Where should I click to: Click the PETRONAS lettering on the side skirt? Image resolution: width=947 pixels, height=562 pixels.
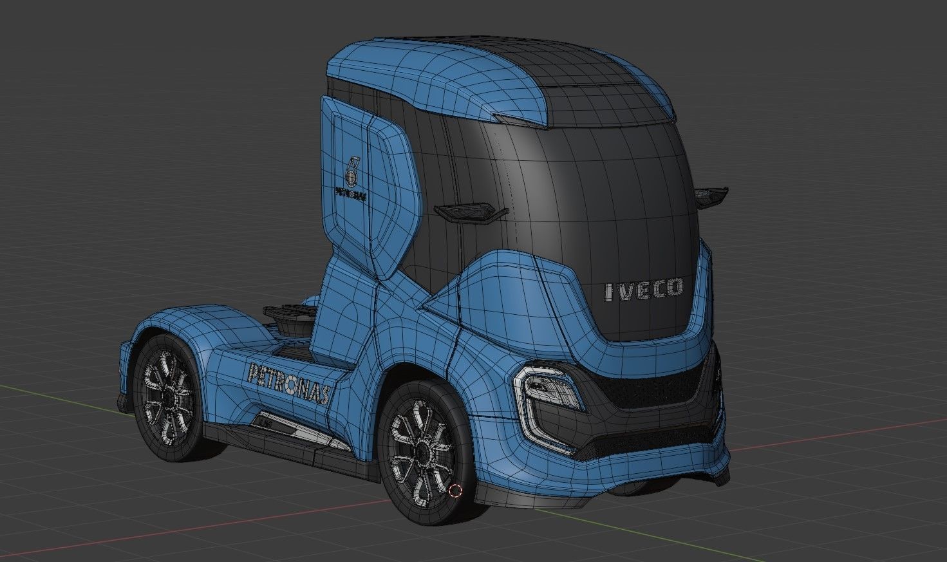tap(289, 384)
